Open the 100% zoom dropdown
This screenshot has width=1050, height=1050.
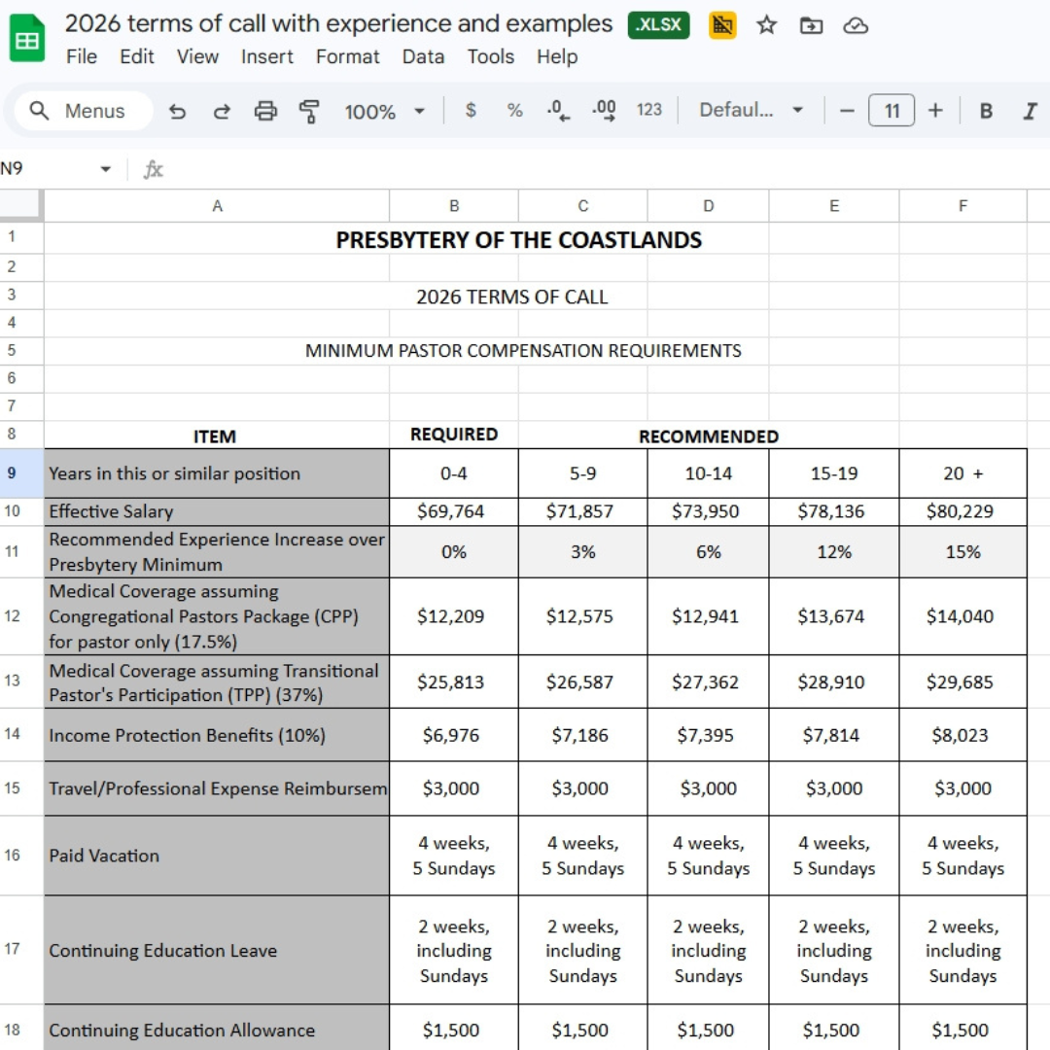[384, 111]
